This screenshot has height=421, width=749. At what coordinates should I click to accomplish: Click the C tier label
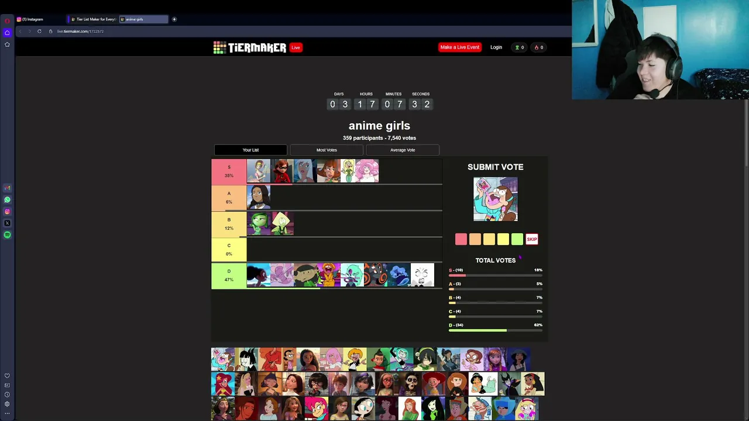229,250
